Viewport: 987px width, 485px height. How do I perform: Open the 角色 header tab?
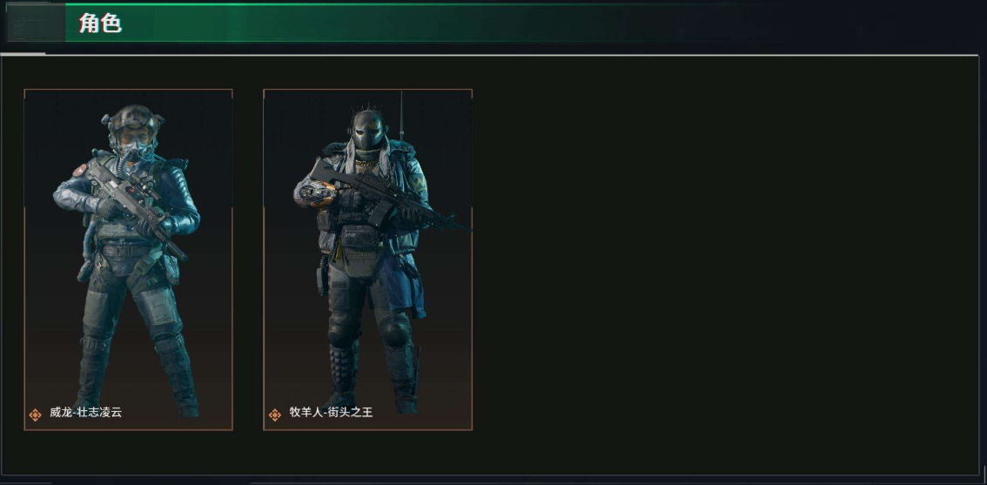[x=100, y=24]
